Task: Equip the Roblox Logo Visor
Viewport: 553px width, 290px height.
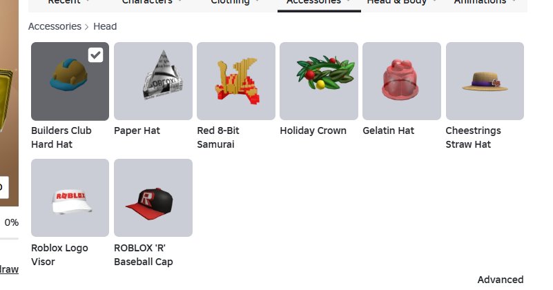Action: (70, 197)
